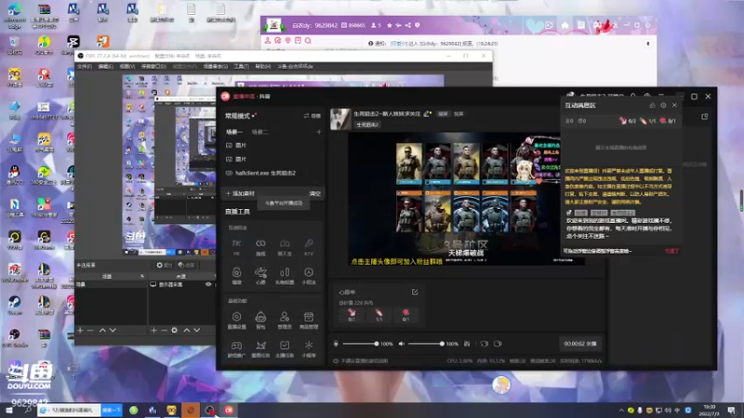Click the 关播 end stream button
Viewport: 744px width, 418px height.
click(x=579, y=344)
